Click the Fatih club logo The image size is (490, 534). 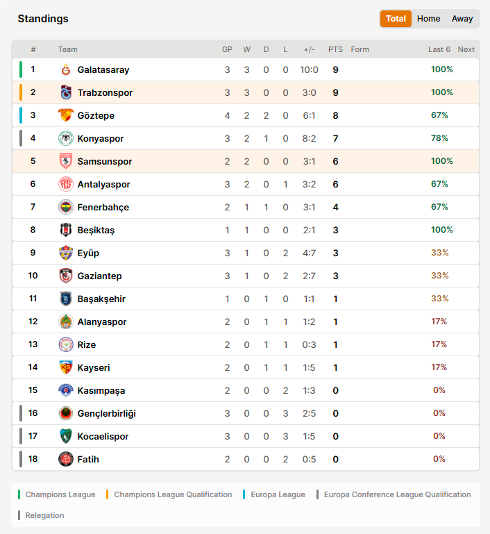tap(66, 459)
